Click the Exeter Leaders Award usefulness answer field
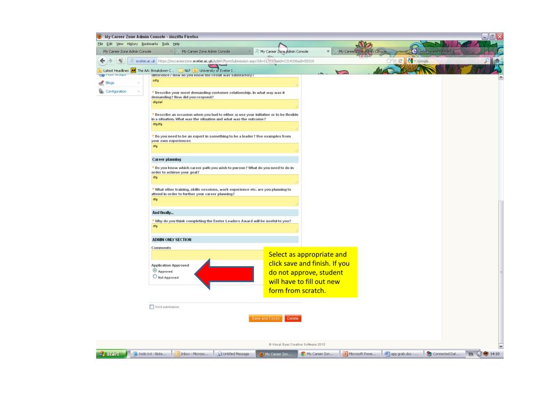The height and width of the screenshot is (408, 544). (225, 228)
